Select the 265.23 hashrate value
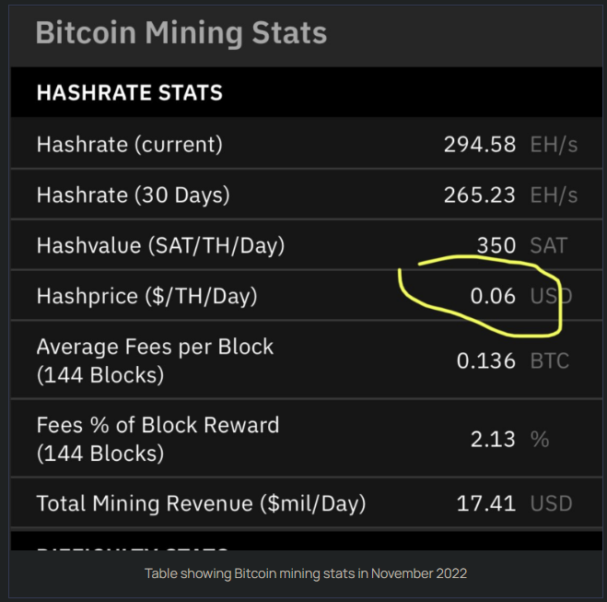Image resolution: width=607 pixels, height=602 pixels. [480, 195]
